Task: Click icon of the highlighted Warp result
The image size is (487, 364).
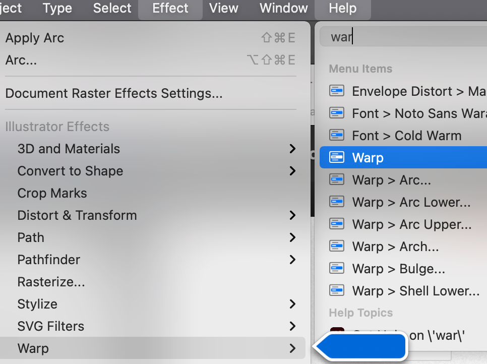Action: pyautogui.click(x=336, y=158)
